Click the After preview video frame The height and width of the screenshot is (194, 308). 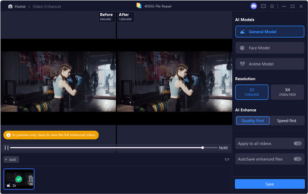coord(174,81)
